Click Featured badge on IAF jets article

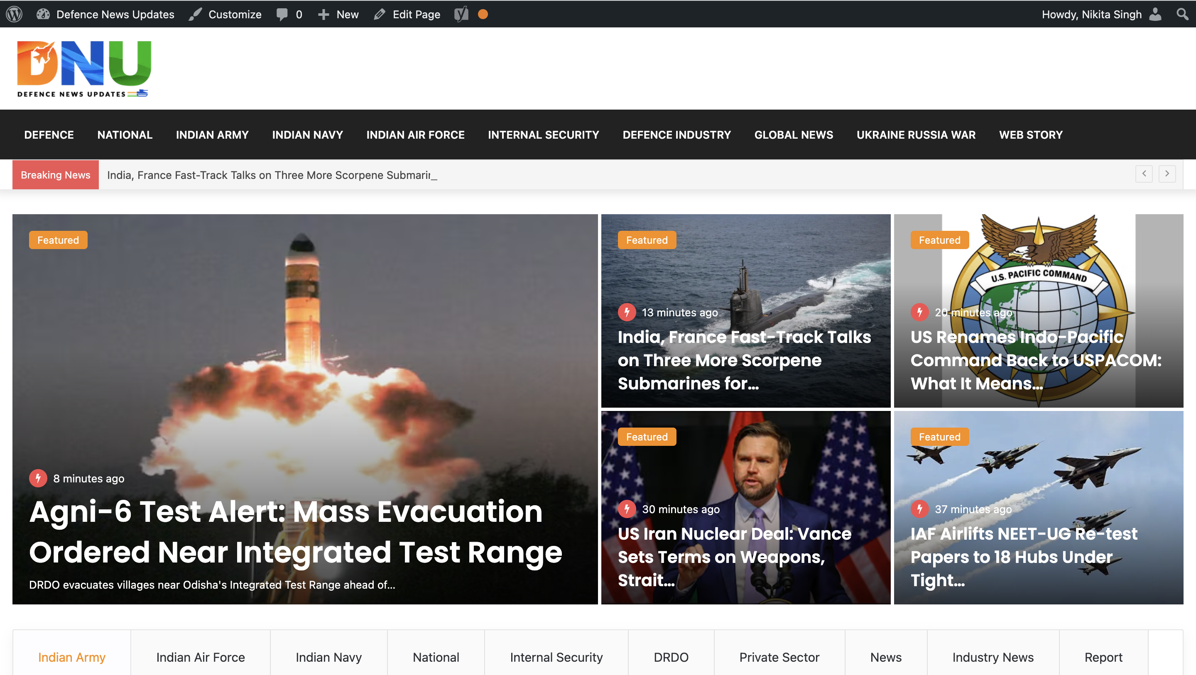[940, 437]
